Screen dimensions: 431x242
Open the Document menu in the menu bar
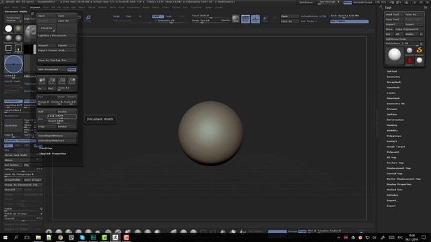pyautogui.click(x=35, y=7)
